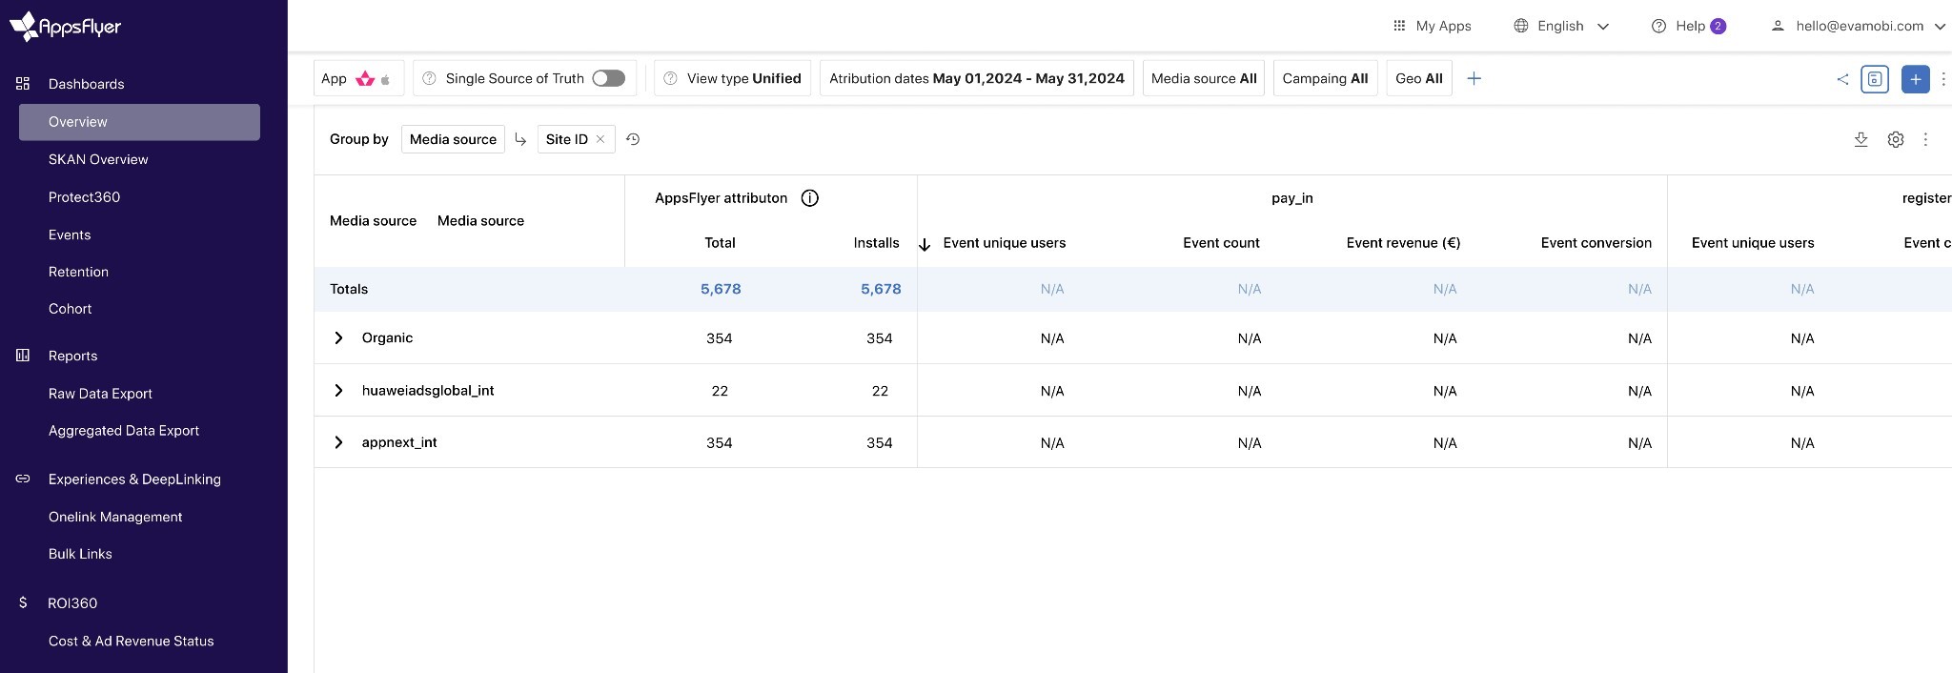
Task: Click the globe language icon
Action: [x=1521, y=26]
